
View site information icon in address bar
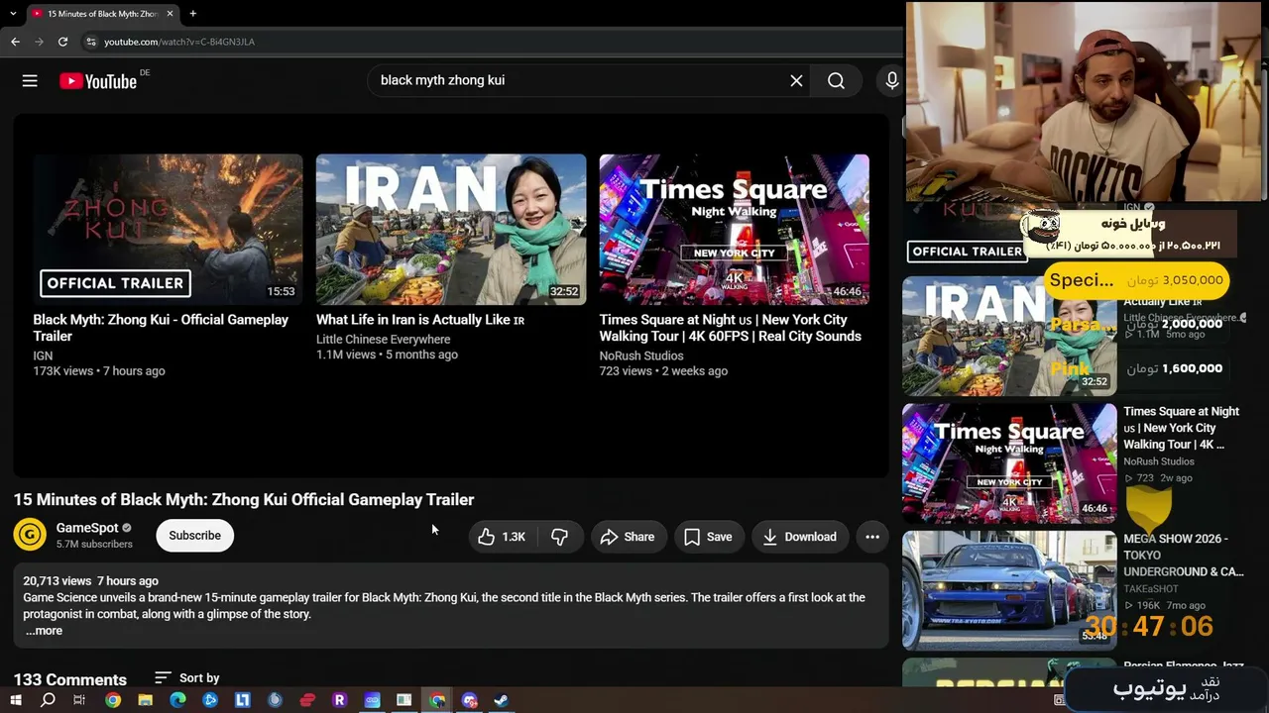[x=90, y=42]
